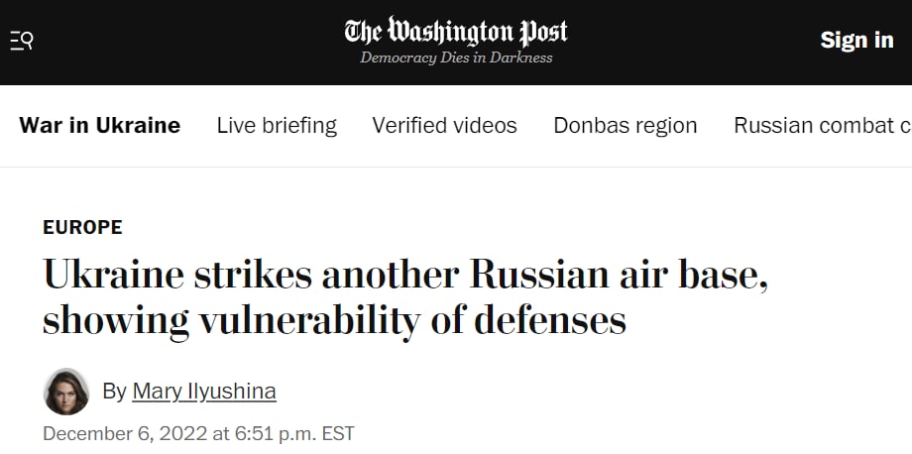Click the Sign in button
This screenshot has height=454, width=912.
[856, 41]
